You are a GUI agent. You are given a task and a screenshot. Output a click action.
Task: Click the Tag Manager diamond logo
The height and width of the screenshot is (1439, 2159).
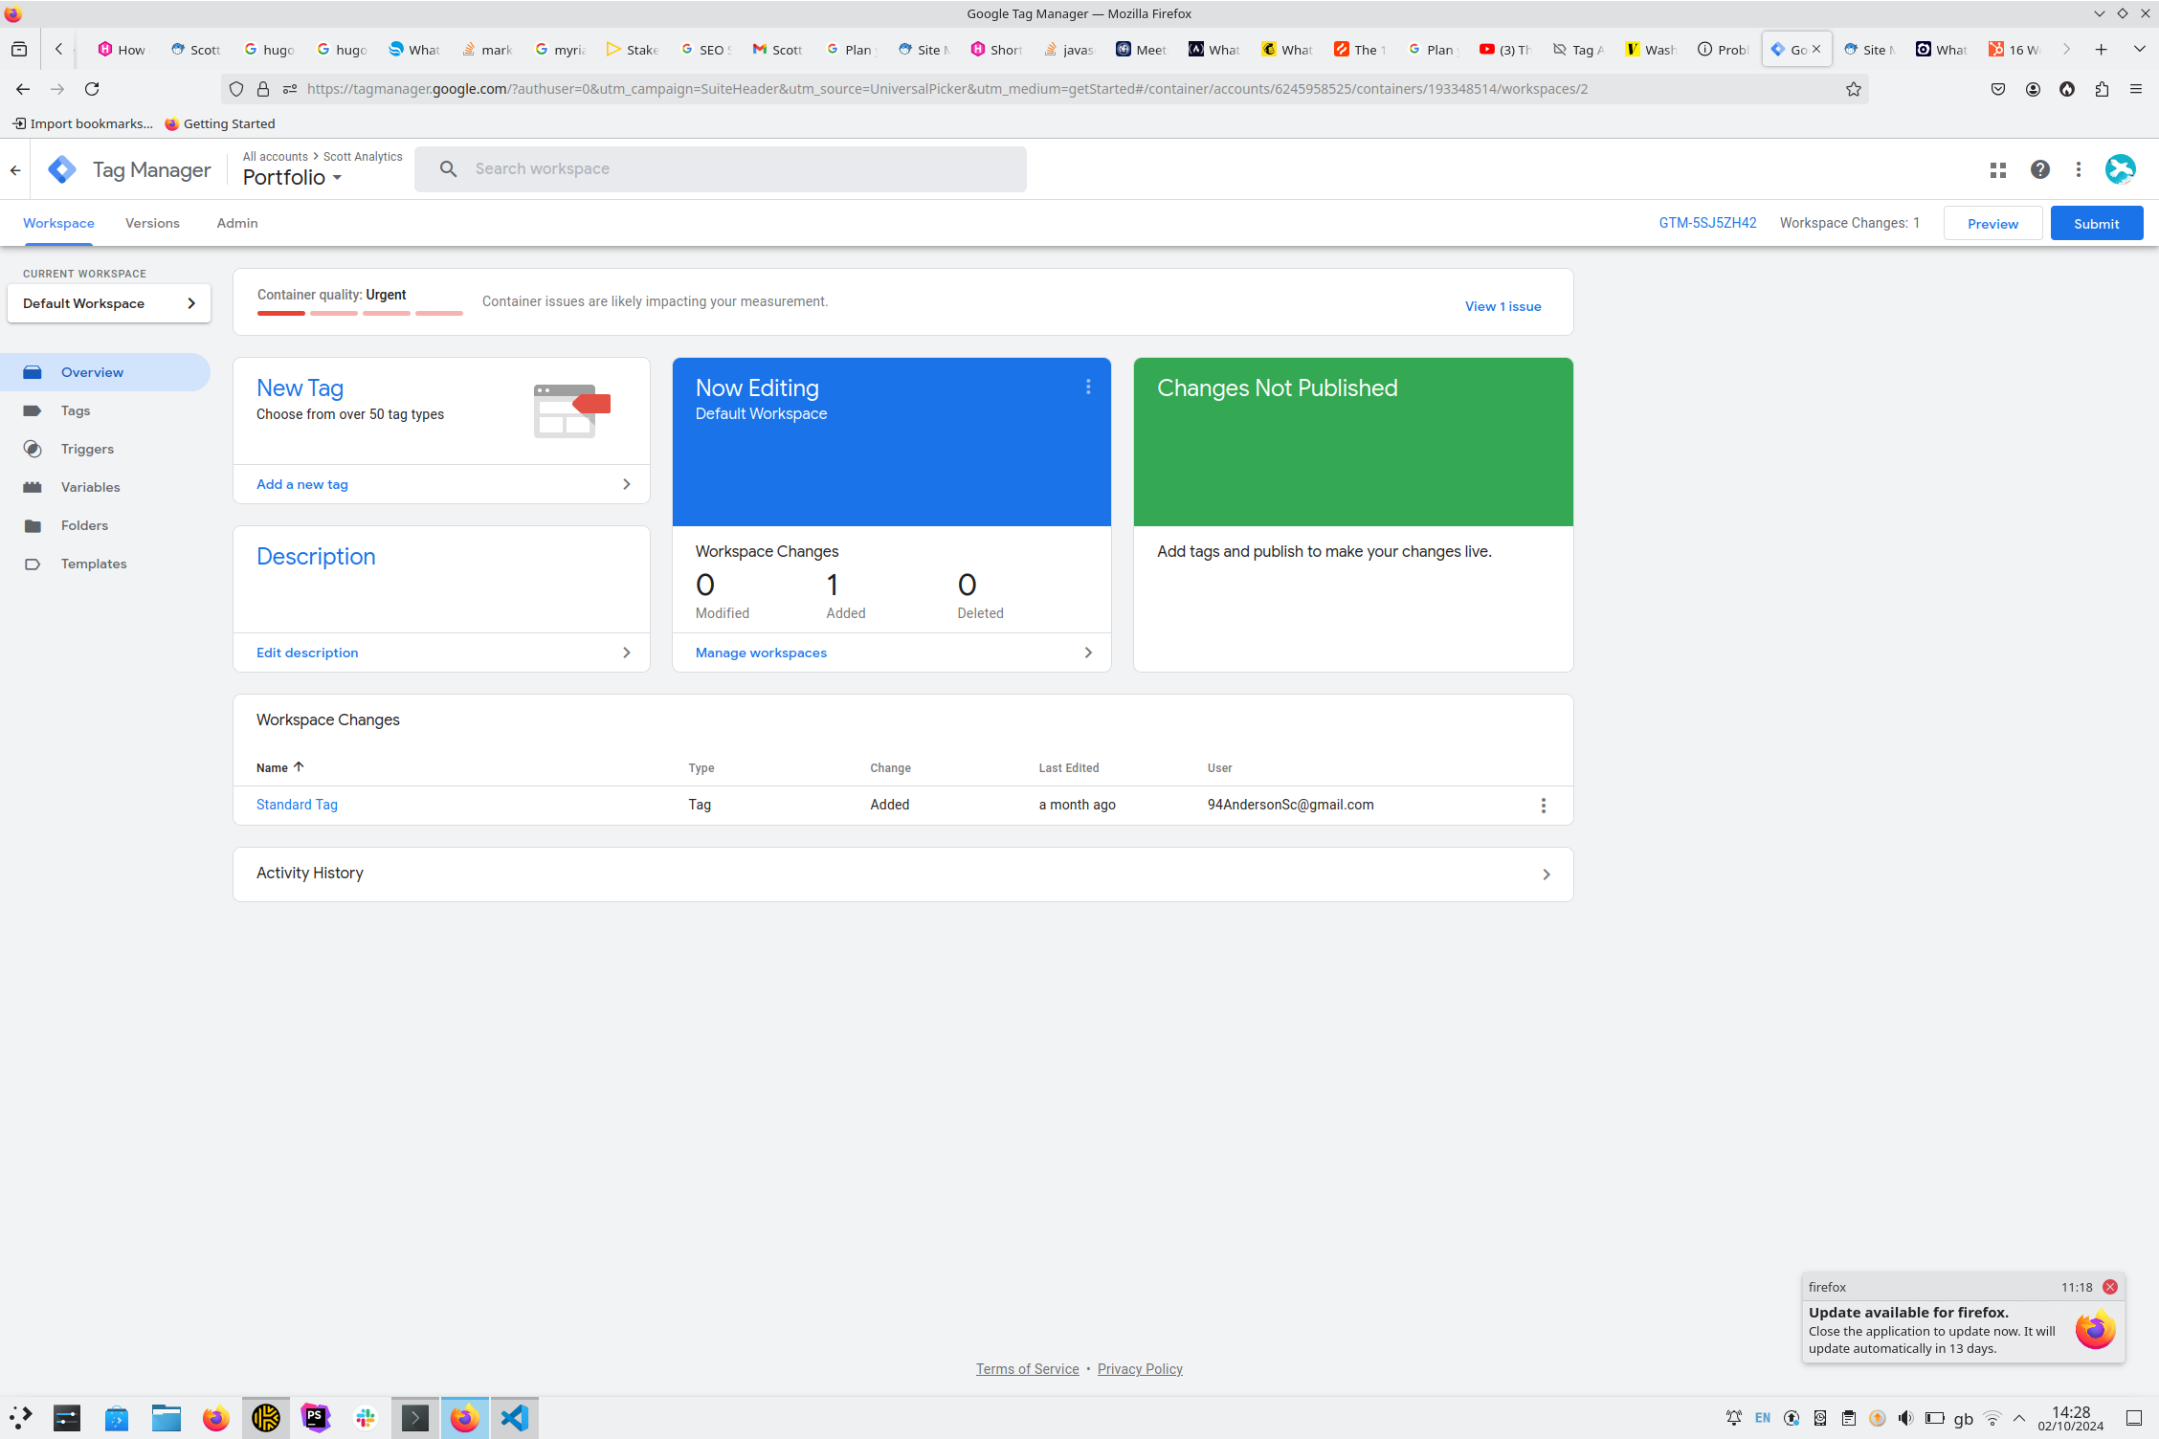point(61,169)
